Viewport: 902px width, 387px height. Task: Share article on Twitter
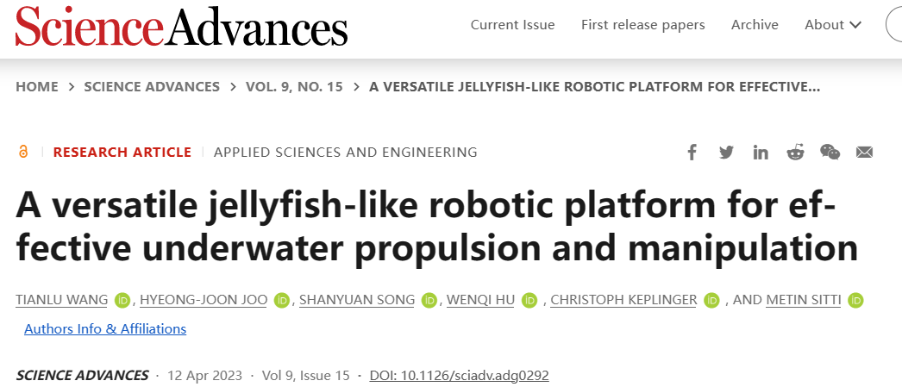[727, 153]
